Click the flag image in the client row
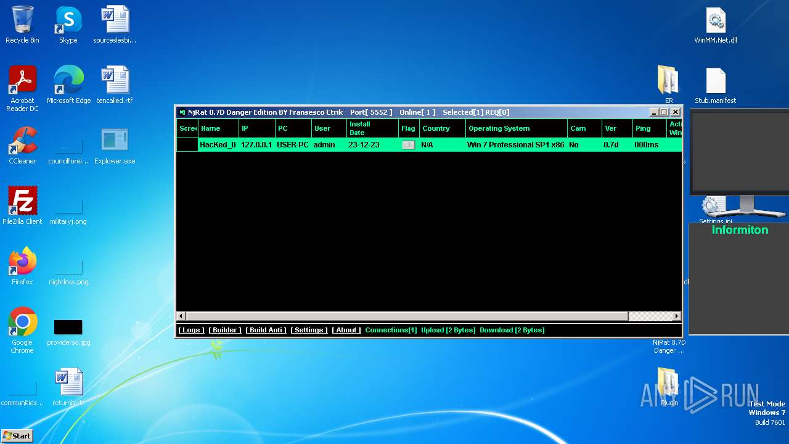Screen dimensions: 789x444 (x=408, y=145)
